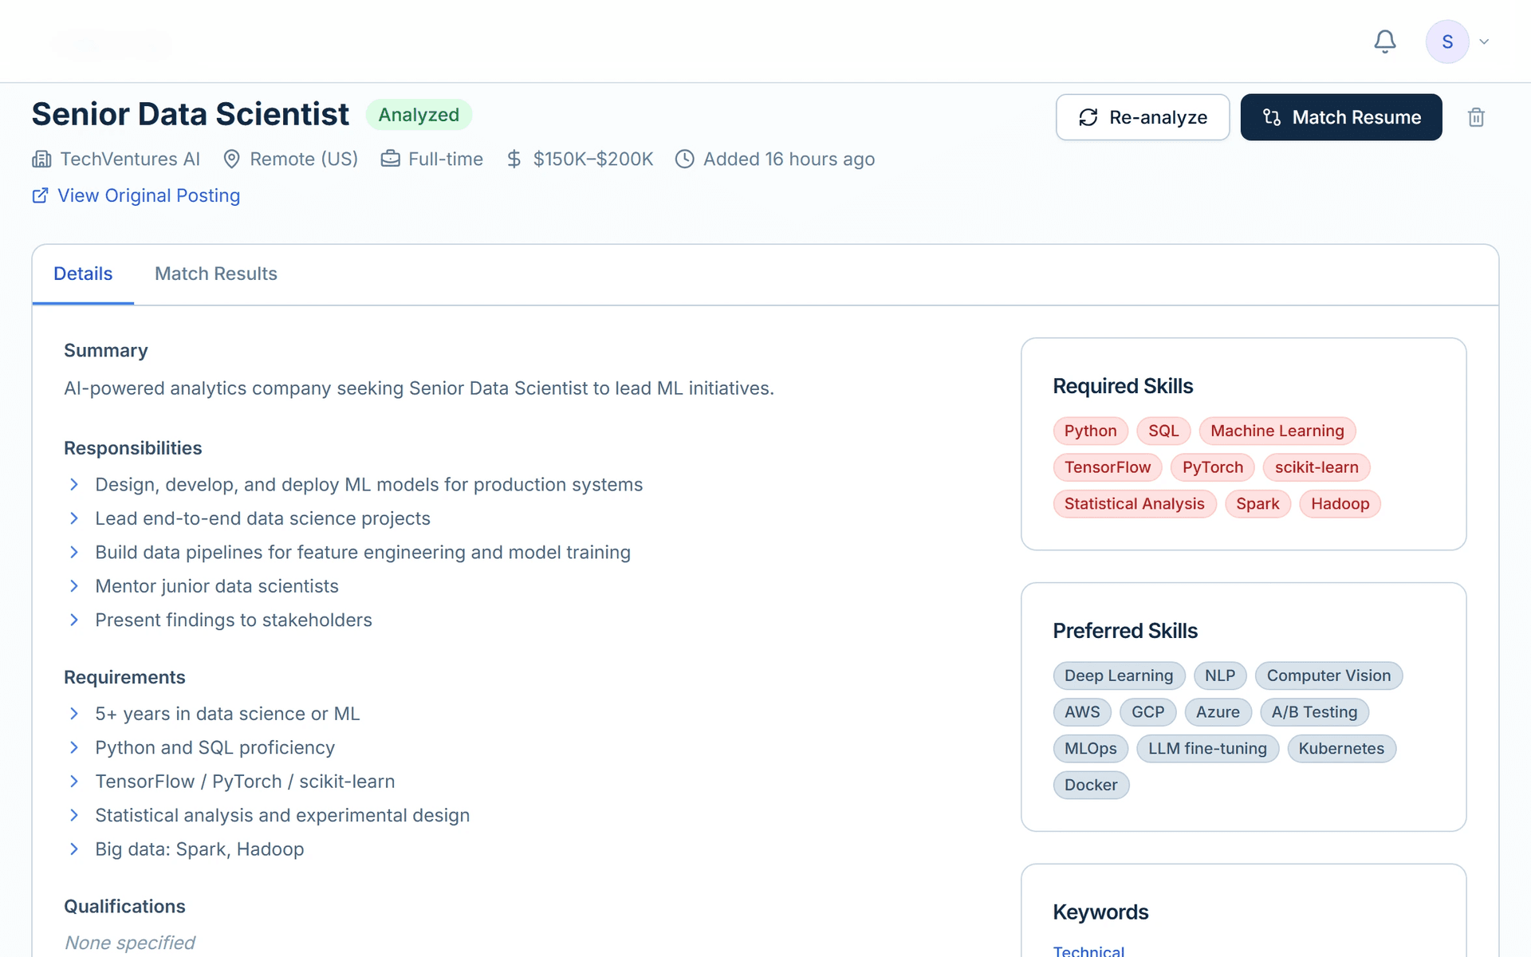1531x957 pixels.
Task: Click the NLP preferred skill tag
Action: tap(1220, 675)
